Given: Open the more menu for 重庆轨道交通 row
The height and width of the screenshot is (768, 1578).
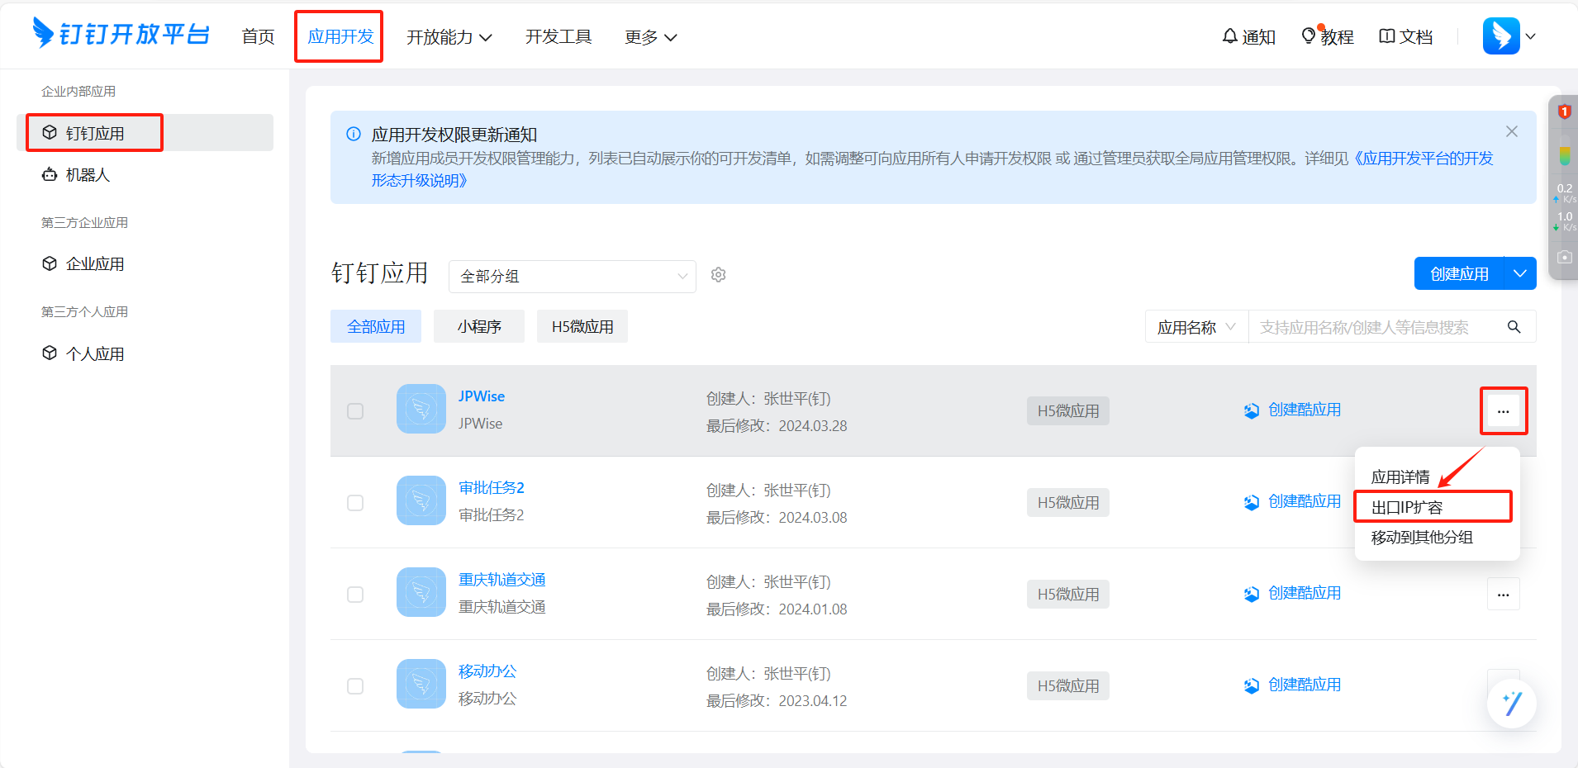Looking at the screenshot, I should click(1503, 594).
